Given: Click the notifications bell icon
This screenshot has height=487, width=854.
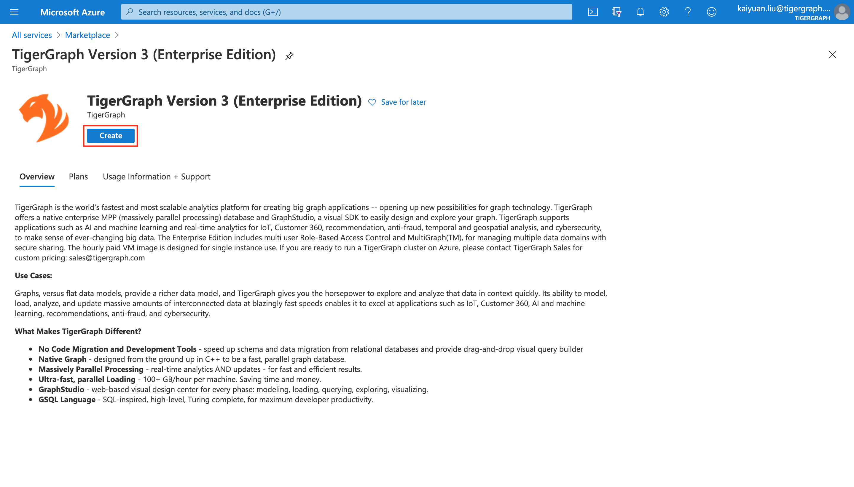Looking at the screenshot, I should (640, 12).
